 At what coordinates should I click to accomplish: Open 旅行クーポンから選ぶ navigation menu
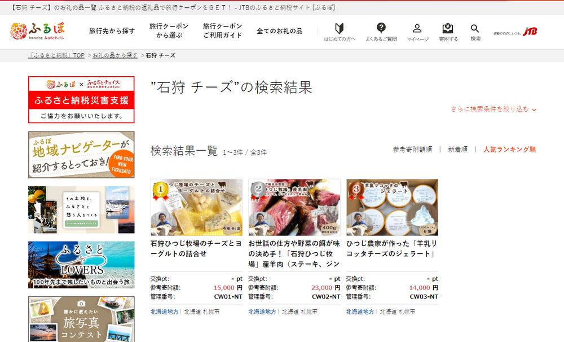[x=169, y=31]
